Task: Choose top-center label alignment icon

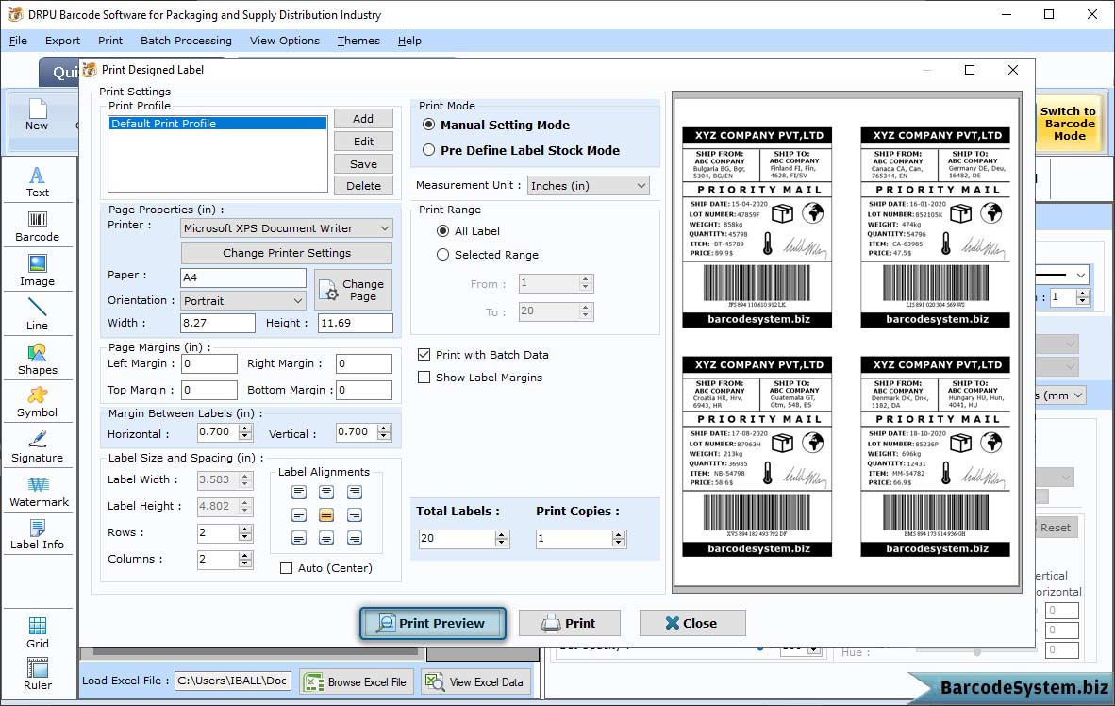Action: [326, 492]
